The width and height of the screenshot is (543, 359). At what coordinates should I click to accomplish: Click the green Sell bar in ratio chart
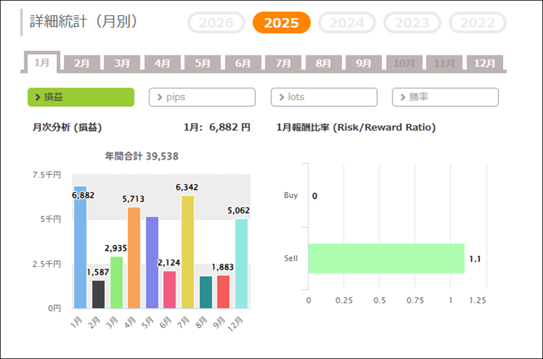(x=386, y=258)
